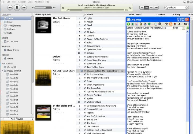Screen dimensions: 193x134
Task: Uncheck the Lights track checkbox
Action: click(x=85, y=18)
